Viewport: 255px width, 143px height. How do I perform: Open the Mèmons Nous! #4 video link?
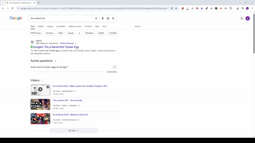70,115
